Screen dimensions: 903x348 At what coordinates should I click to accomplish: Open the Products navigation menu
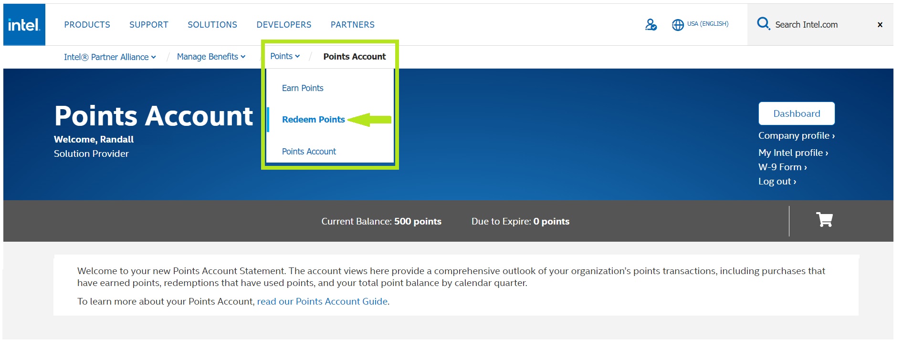87,25
